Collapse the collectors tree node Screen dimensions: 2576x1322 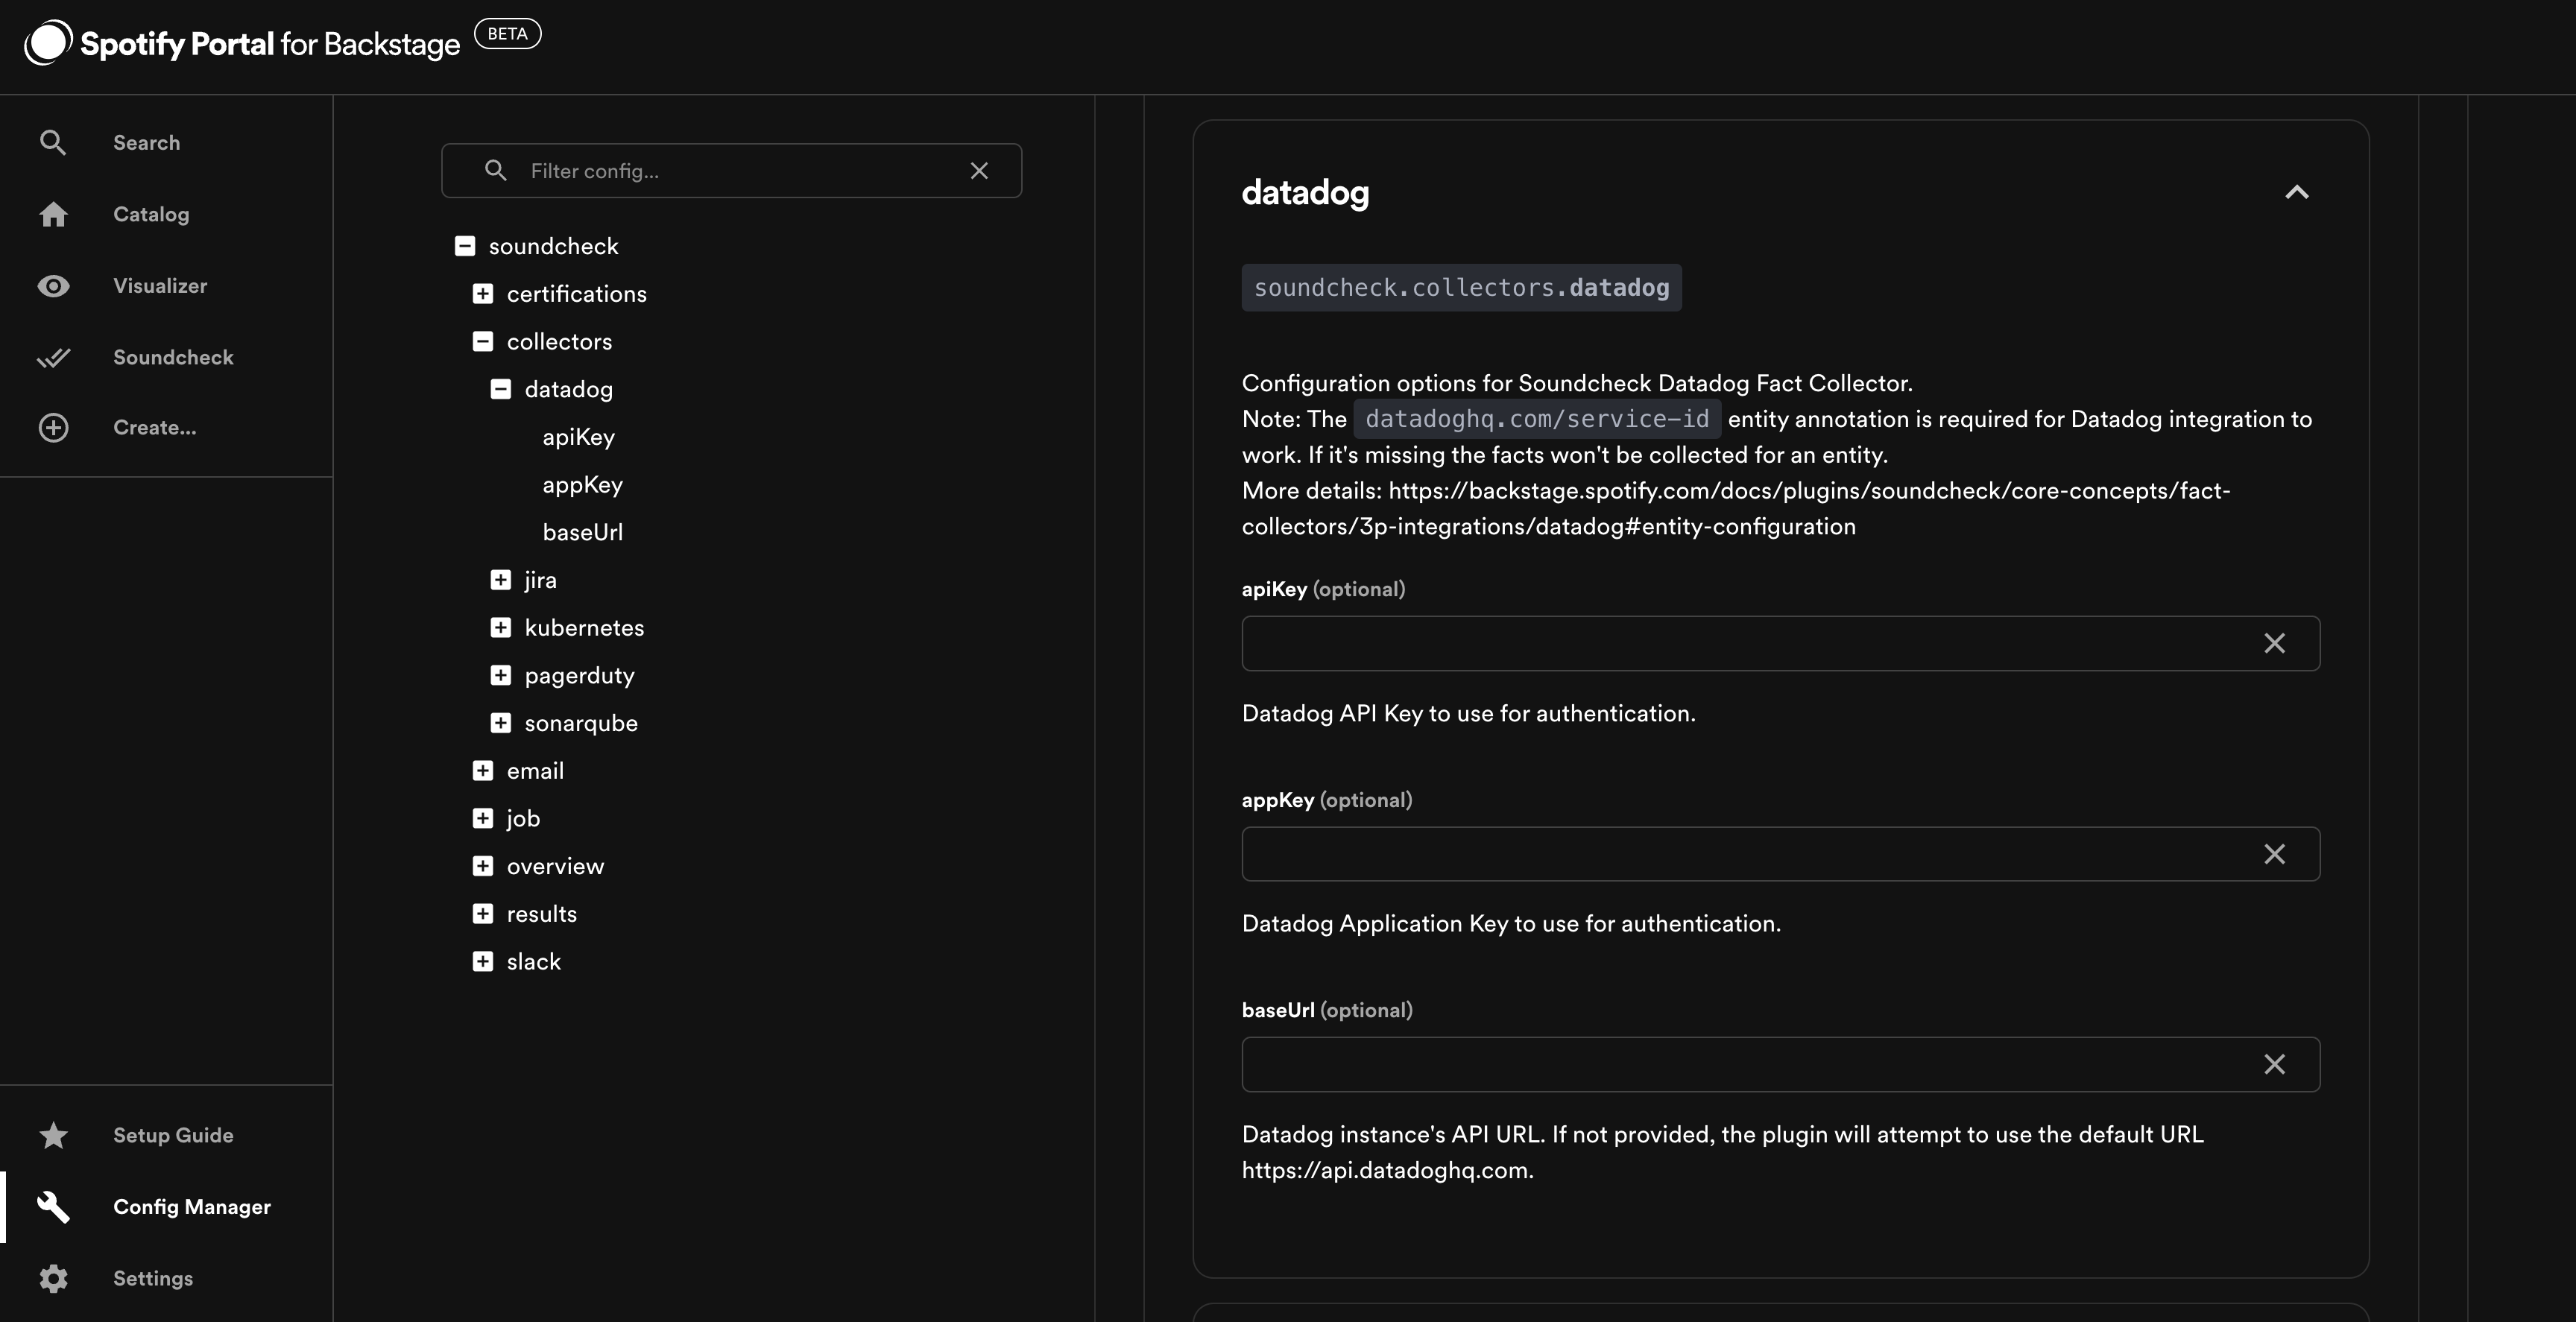(x=482, y=342)
